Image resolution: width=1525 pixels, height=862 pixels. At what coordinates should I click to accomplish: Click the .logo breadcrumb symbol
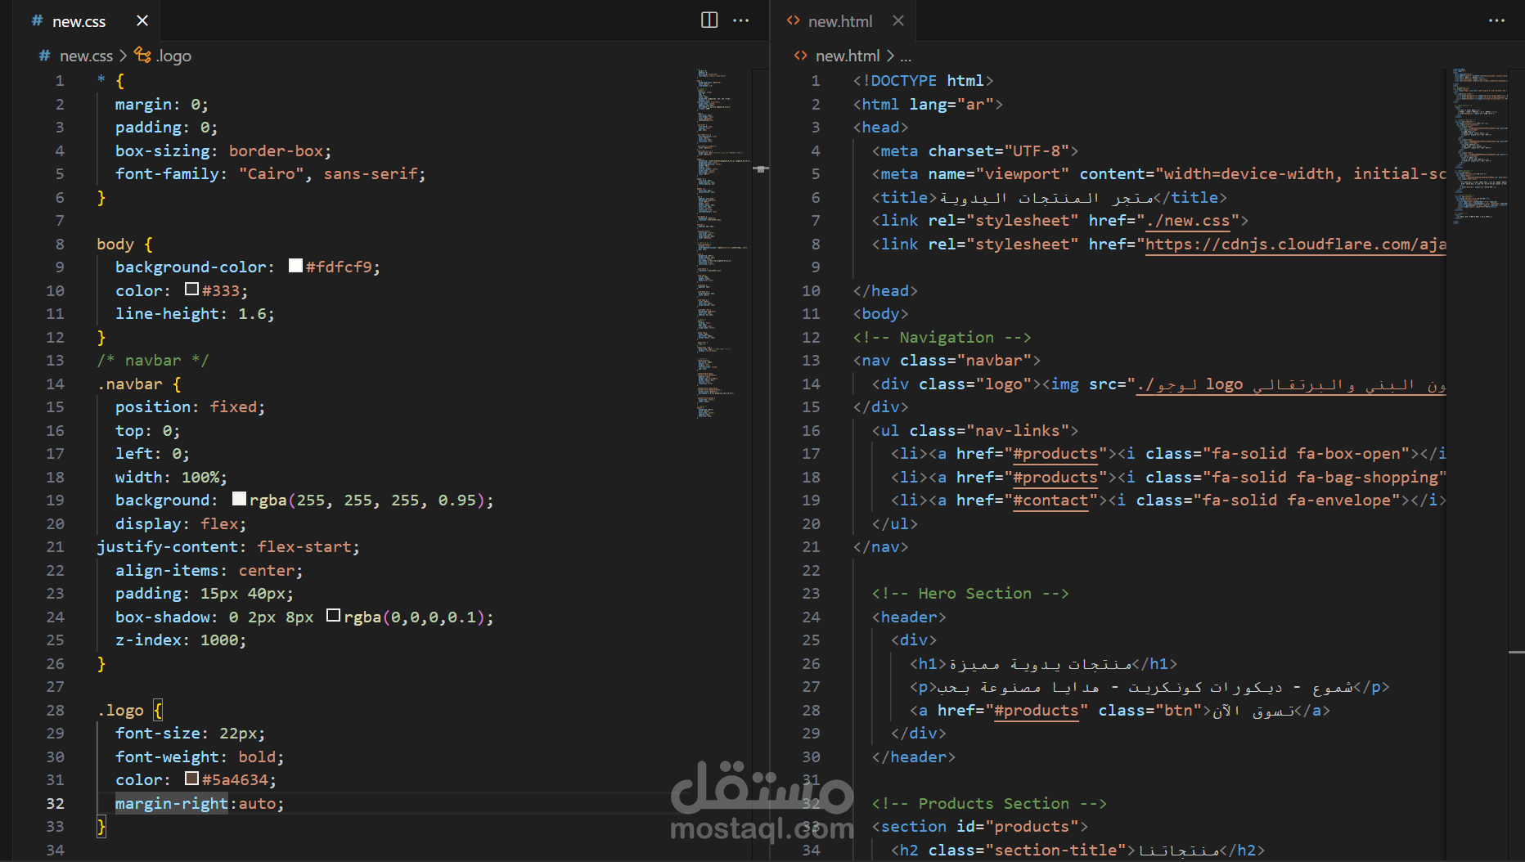point(164,56)
